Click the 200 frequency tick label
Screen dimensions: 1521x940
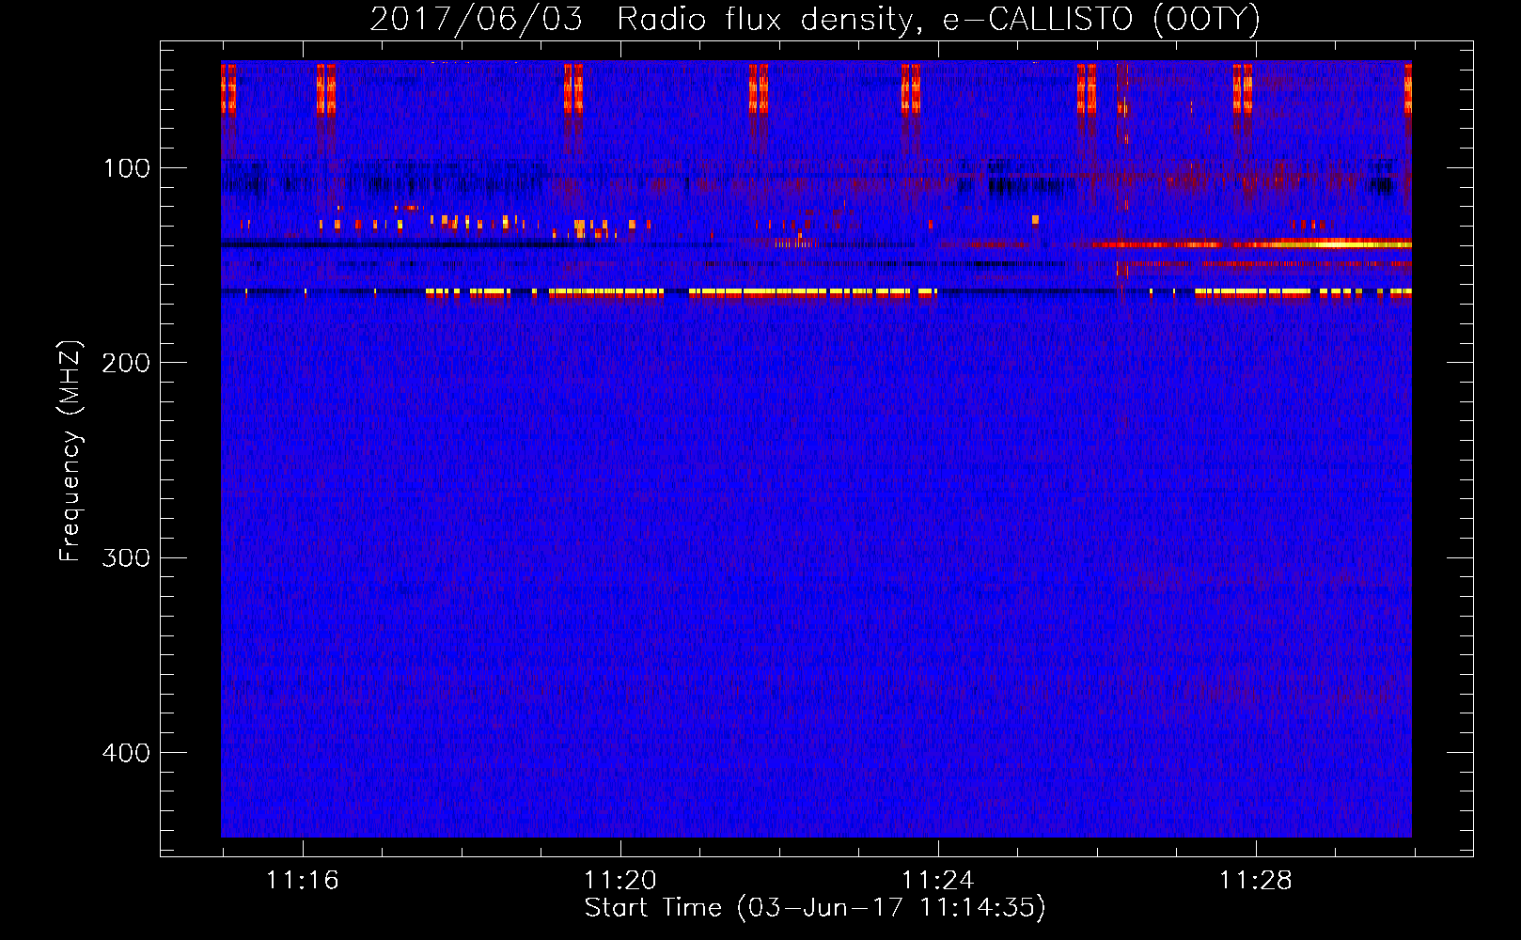(x=127, y=363)
